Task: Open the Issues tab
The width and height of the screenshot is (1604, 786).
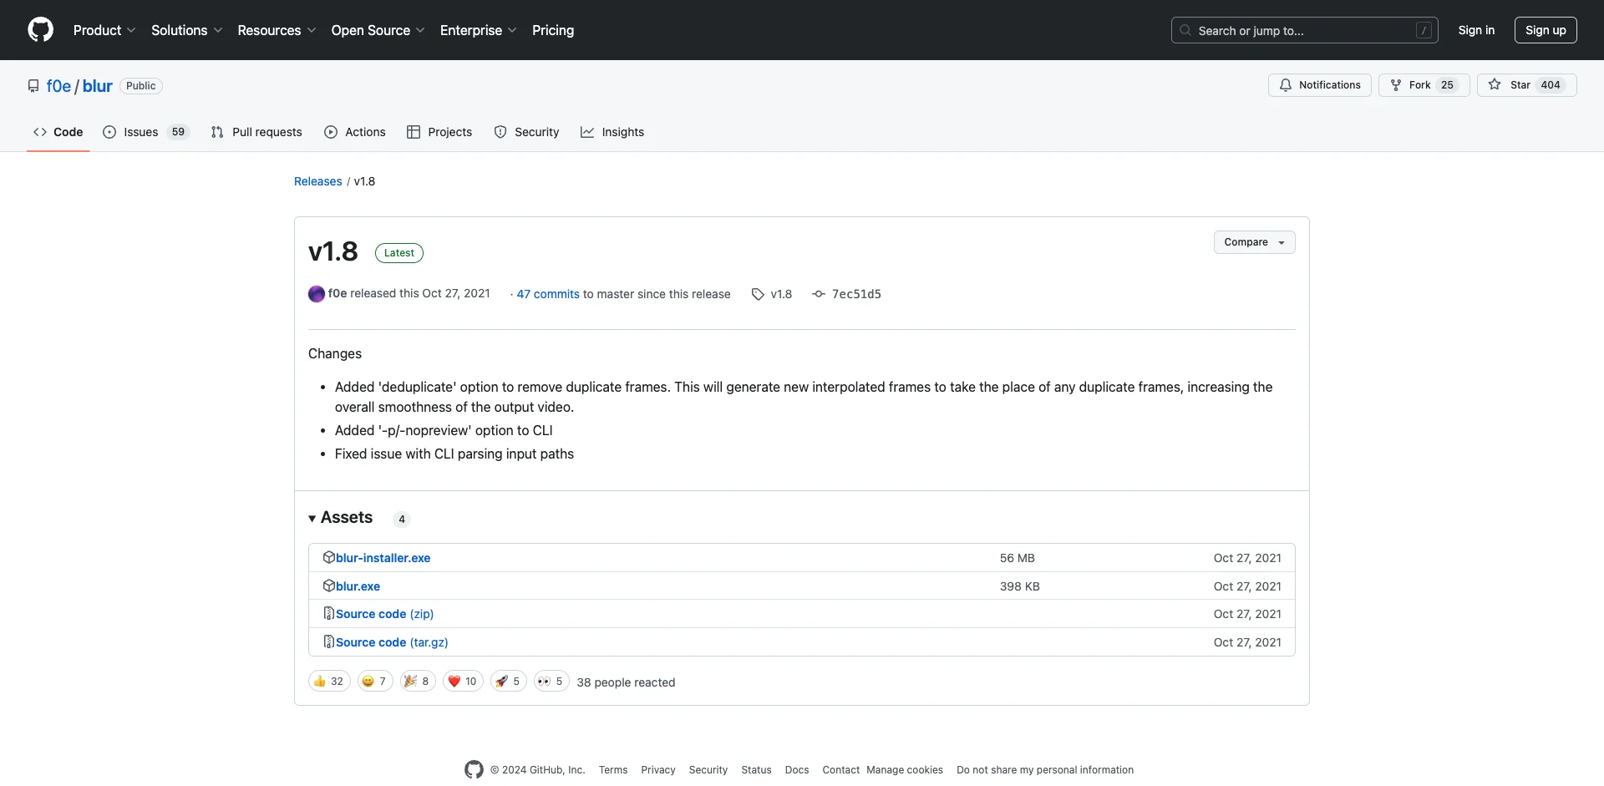Action: click(x=147, y=132)
